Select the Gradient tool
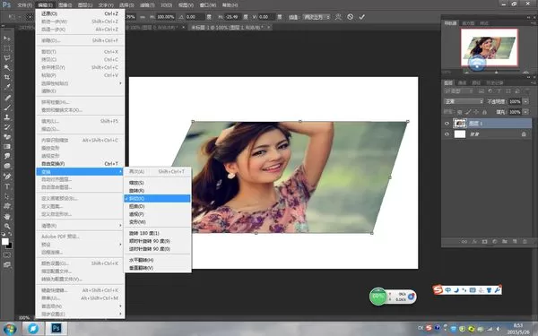This screenshot has height=336, width=538. [x=7, y=146]
